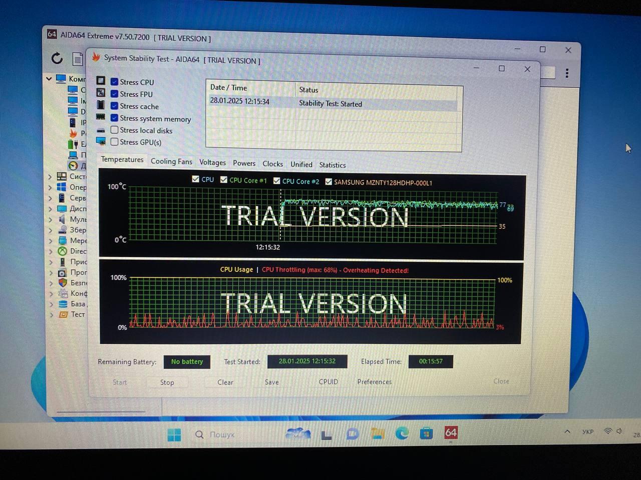Click the Report page icon in AIDA64 toolbar
Image resolution: width=641 pixels, height=480 pixels.
click(x=78, y=59)
